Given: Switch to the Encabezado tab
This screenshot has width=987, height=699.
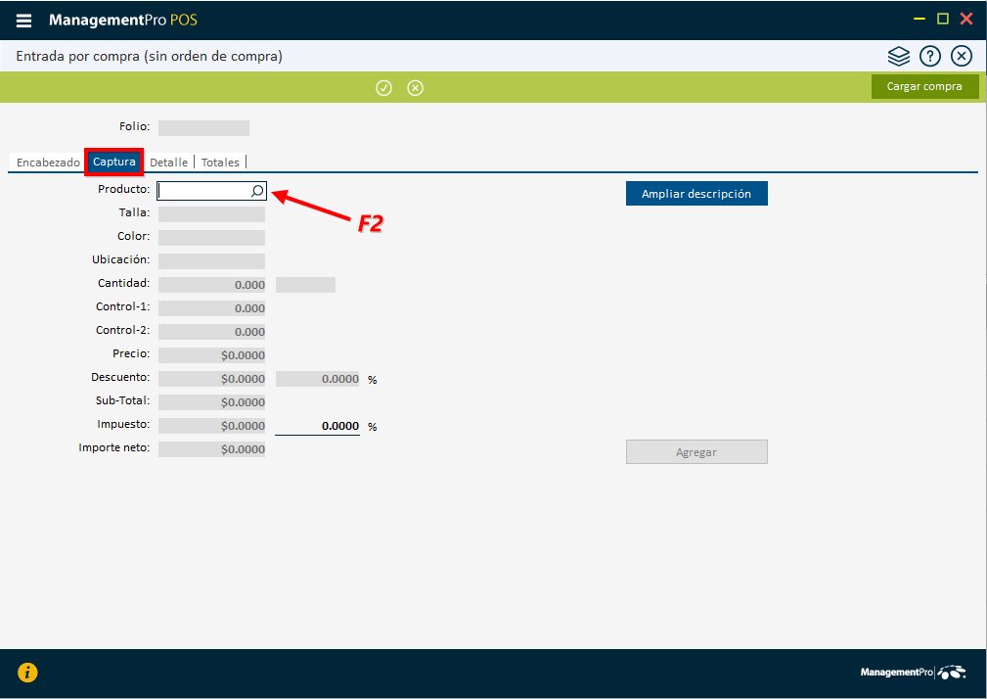Looking at the screenshot, I should coord(48,163).
